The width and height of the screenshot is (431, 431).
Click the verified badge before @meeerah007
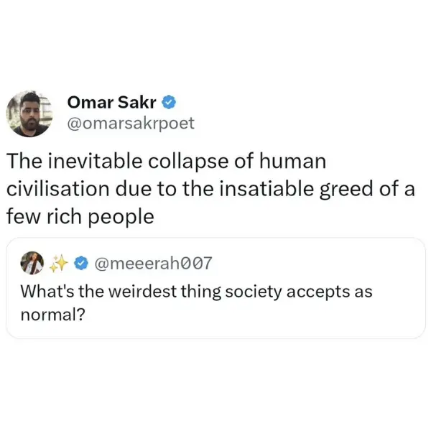(81, 264)
